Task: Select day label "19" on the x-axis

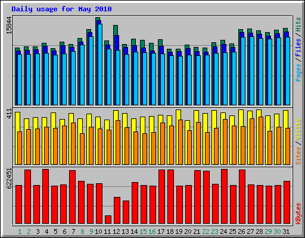Action: pyautogui.click(x=179, y=231)
